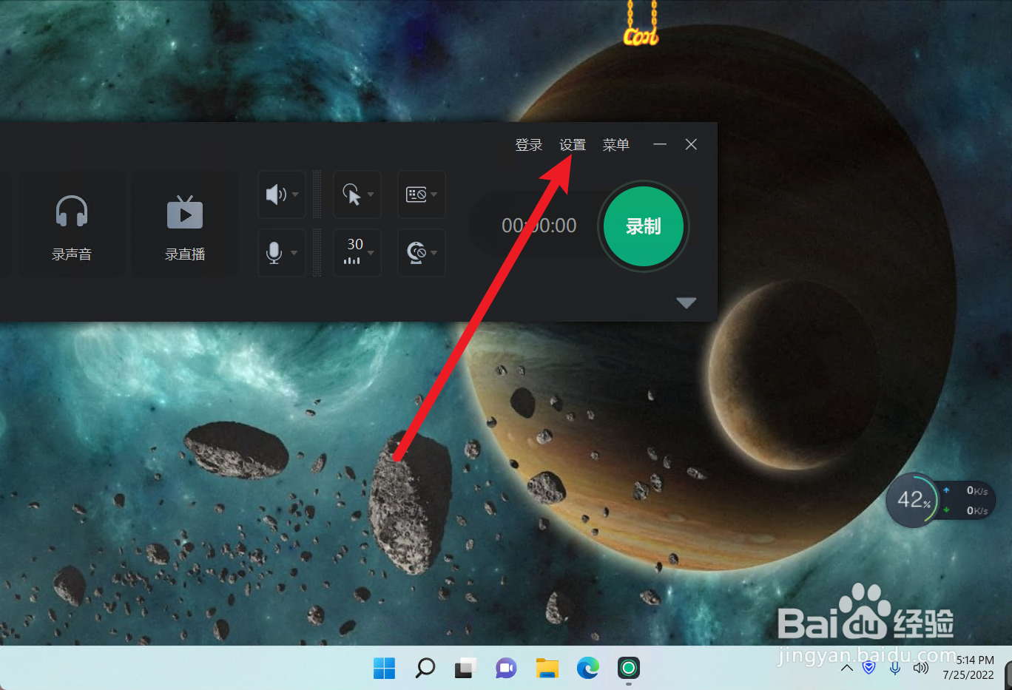Adjust the speaker volume level bar

[317, 195]
